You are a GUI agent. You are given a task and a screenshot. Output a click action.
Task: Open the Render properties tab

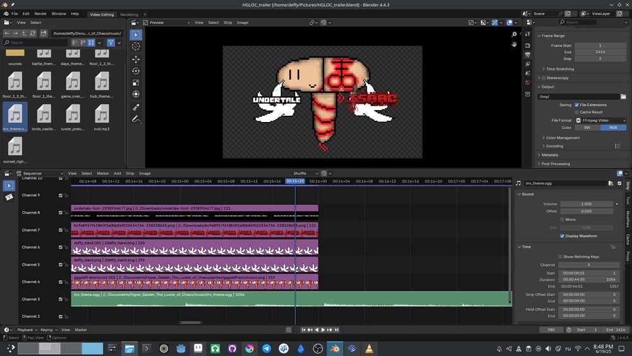click(528, 45)
